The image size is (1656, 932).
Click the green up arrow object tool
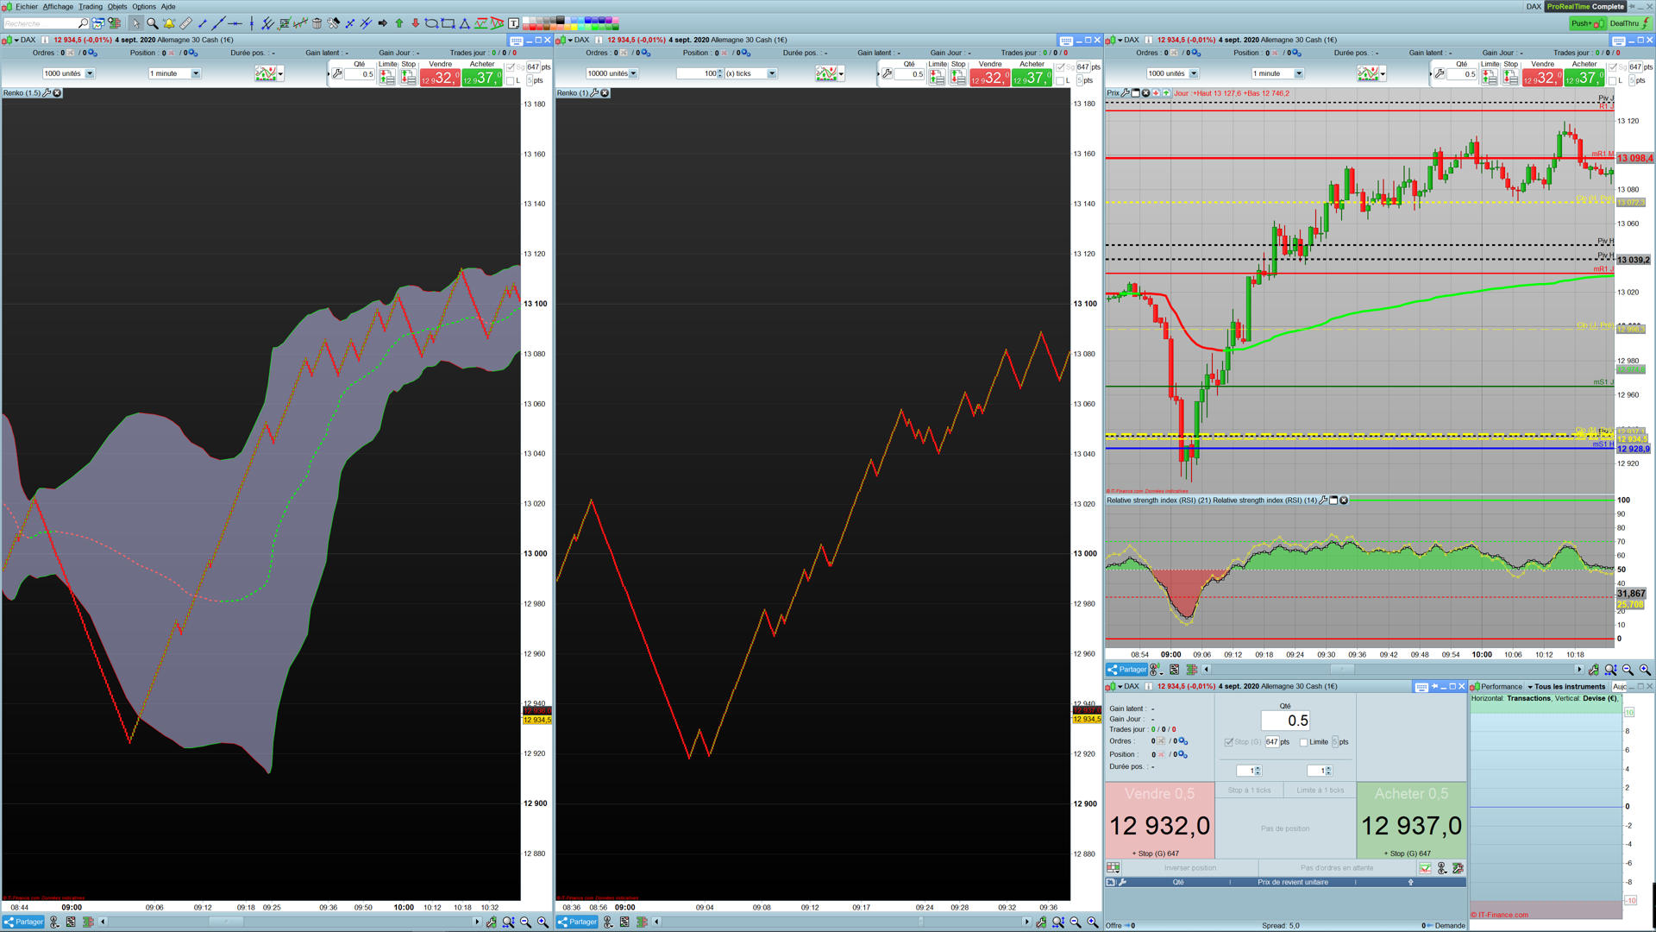(399, 23)
